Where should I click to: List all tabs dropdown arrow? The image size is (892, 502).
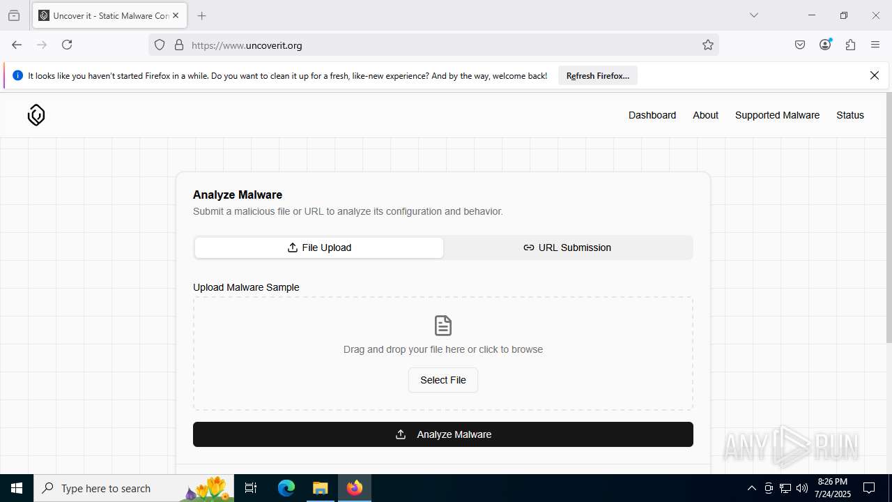[753, 15]
